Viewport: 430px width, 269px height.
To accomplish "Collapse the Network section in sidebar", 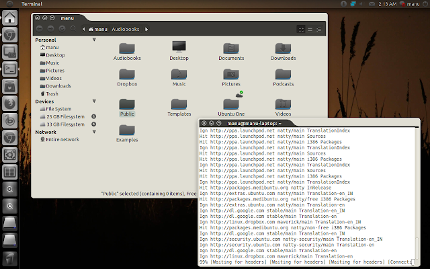I will (94, 132).
